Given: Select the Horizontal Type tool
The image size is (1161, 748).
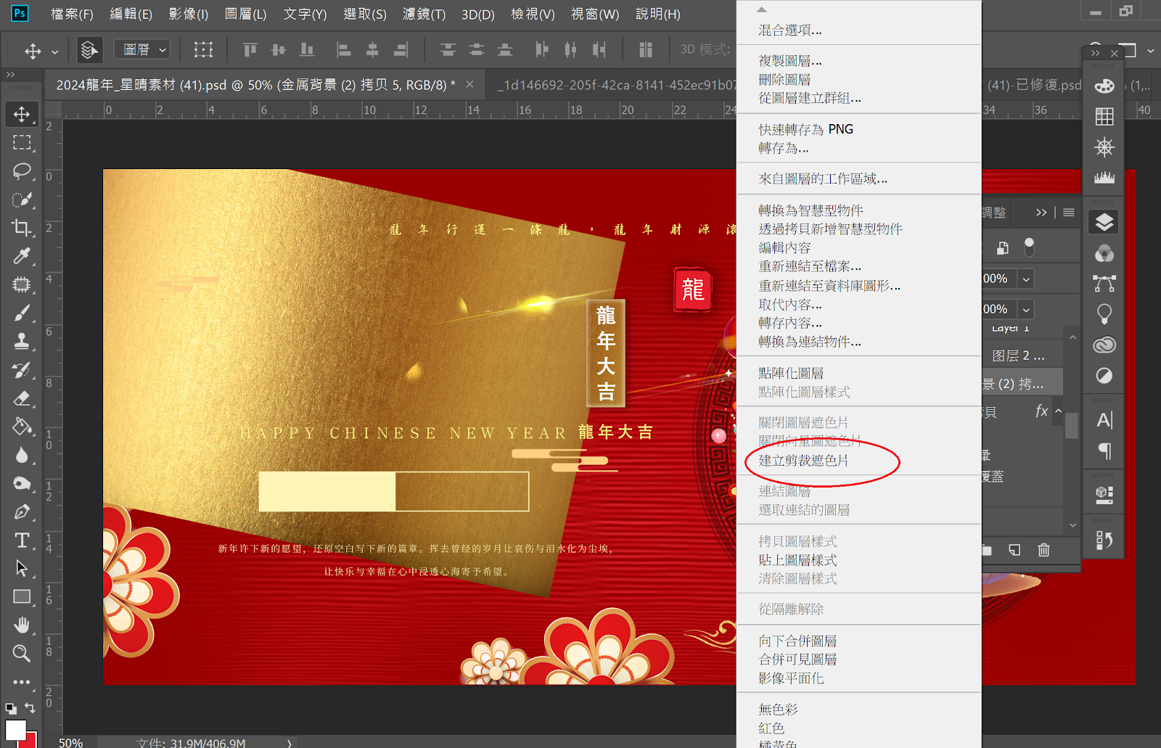Looking at the screenshot, I should (22, 541).
